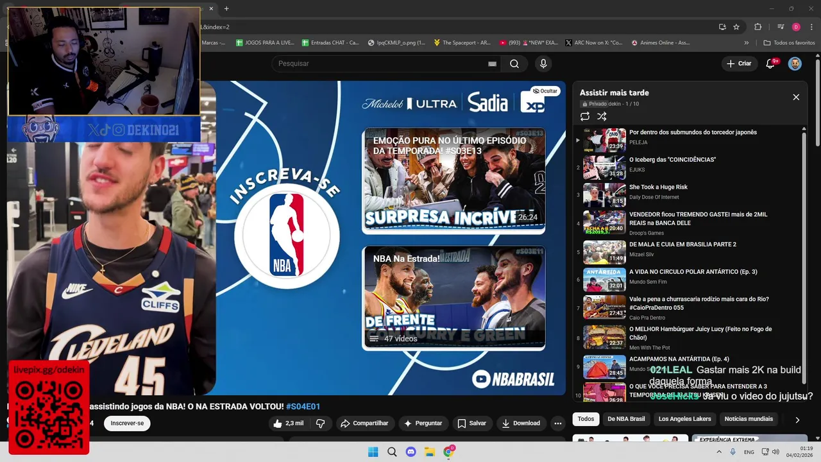Screen dimensions: 821x462
Task: Select the Los Angeles Lakers chip
Action: tap(684, 419)
